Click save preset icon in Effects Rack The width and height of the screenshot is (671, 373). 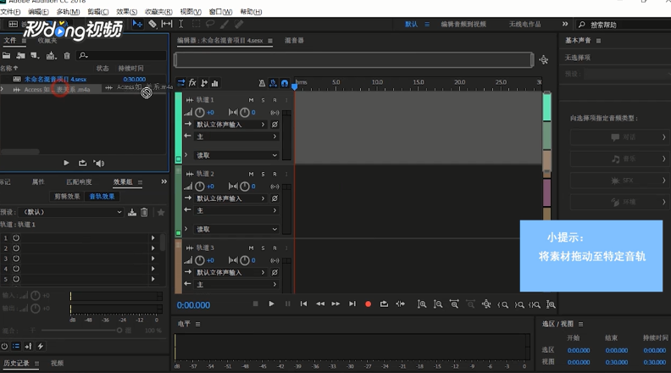(132, 212)
